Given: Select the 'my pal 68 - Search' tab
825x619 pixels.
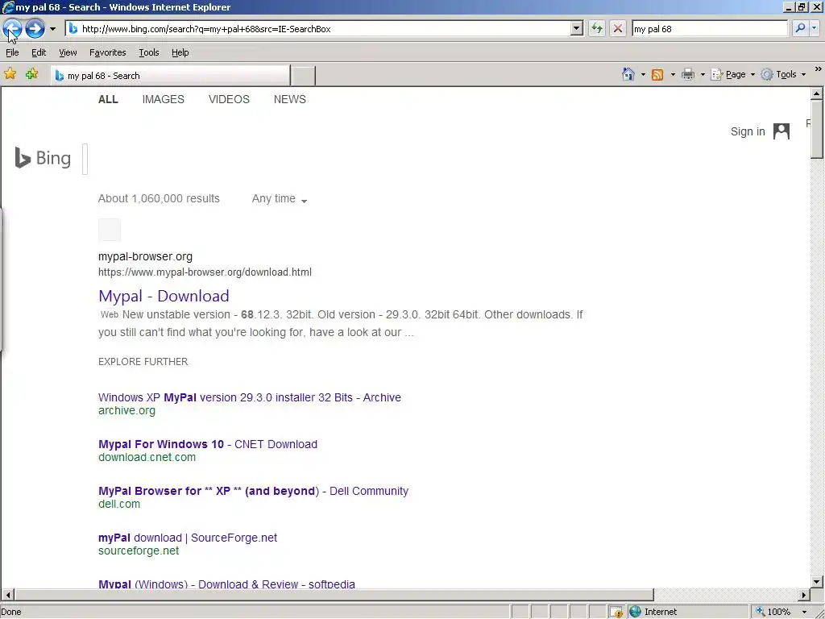Looking at the screenshot, I should point(170,75).
